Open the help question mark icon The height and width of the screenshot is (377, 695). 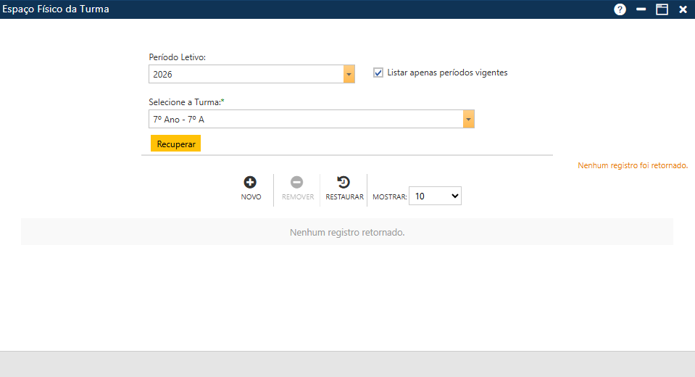pyautogui.click(x=620, y=9)
